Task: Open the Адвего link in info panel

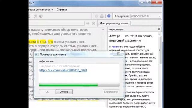Action: point(115,47)
